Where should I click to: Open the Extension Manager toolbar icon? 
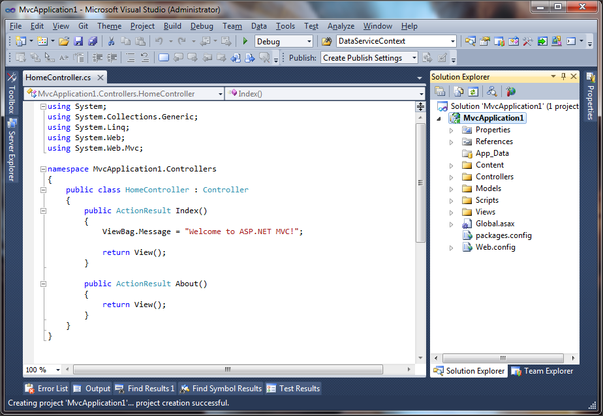(557, 41)
